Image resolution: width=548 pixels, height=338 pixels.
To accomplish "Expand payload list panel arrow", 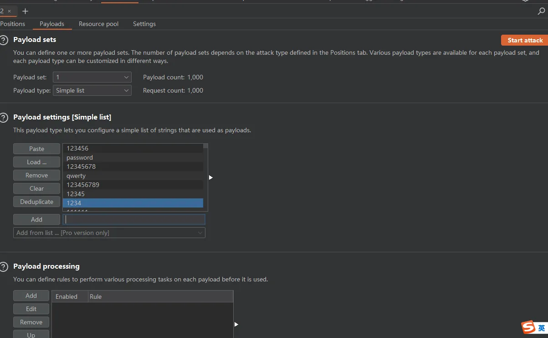I will (210, 177).
